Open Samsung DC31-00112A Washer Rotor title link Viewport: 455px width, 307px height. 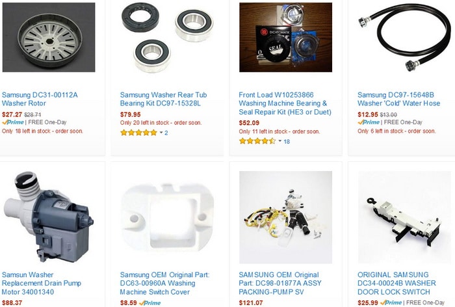point(40,99)
